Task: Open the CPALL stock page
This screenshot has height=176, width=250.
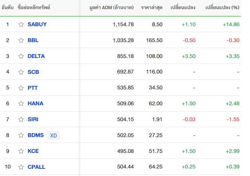Action: (x=36, y=167)
